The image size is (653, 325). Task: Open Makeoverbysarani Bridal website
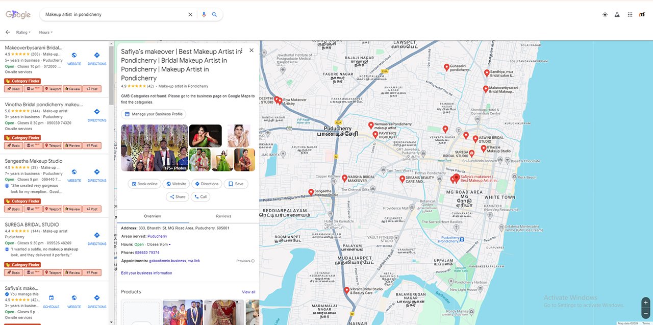point(74,58)
